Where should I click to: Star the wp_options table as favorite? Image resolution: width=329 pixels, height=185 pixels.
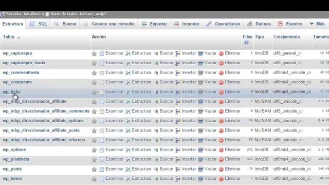click(94, 150)
